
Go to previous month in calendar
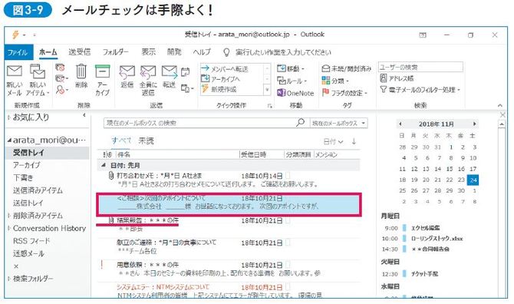click(x=400, y=124)
